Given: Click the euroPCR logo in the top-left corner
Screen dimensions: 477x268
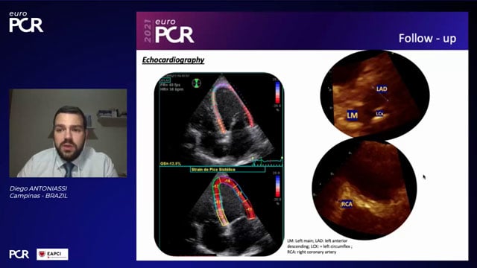Looking at the screenshot, I should pyautogui.click(x=26, y=22).
